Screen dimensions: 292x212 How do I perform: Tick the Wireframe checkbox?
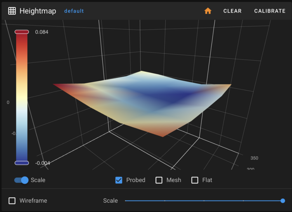click(12, 201)
